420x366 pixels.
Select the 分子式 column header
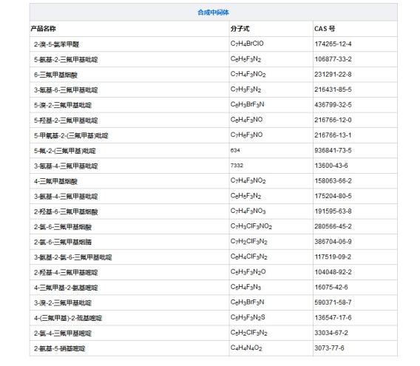point(240,29)
